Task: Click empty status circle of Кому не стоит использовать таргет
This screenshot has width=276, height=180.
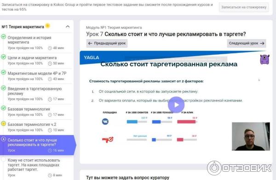Action: (x=3, y=159)
